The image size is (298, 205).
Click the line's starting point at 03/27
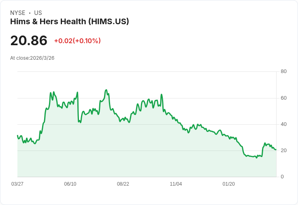(17, 136)
